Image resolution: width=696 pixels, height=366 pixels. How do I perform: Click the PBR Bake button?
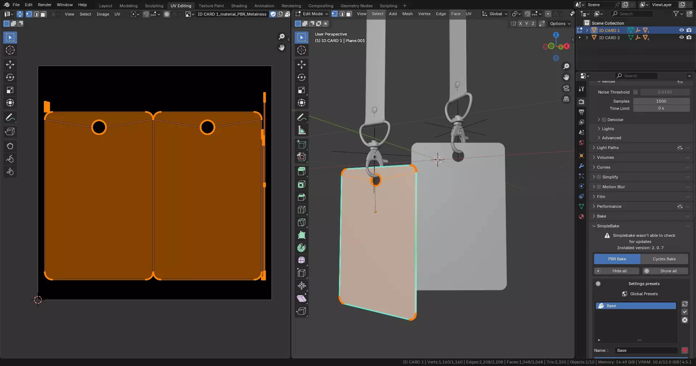tap(617, 259)
